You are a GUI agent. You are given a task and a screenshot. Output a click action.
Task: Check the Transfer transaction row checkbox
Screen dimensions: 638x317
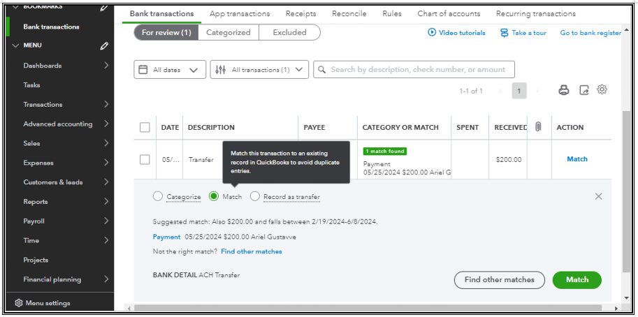145,159
